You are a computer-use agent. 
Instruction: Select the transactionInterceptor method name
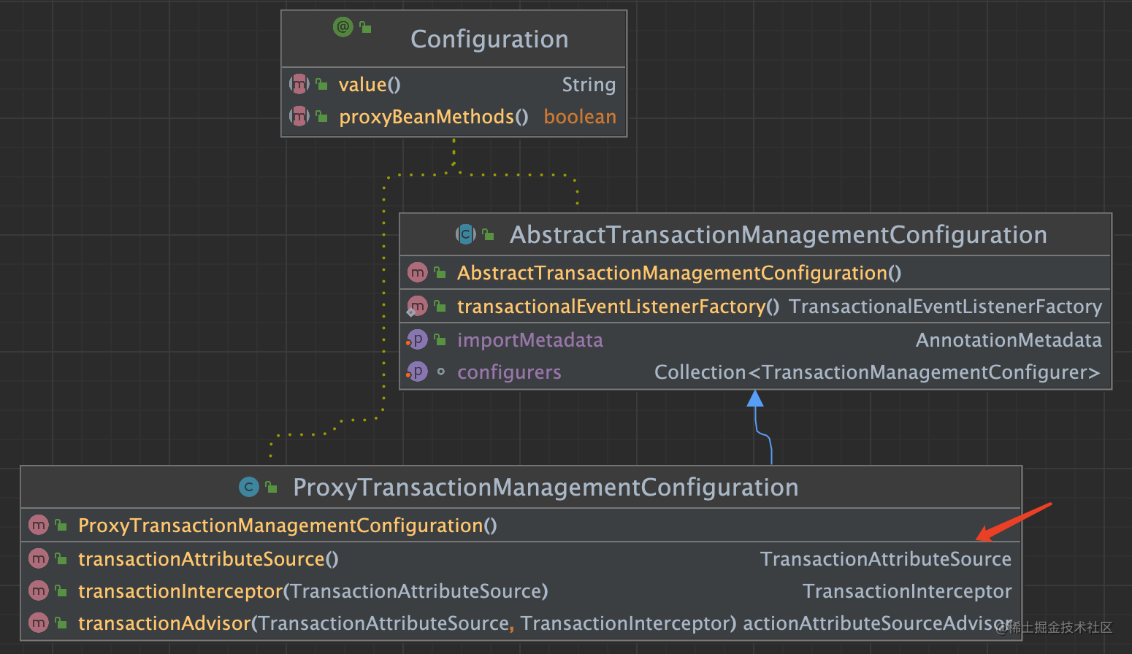coord(180,591)
